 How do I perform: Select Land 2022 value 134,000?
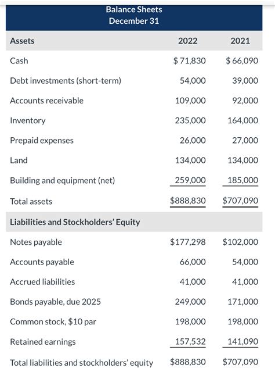190,160
